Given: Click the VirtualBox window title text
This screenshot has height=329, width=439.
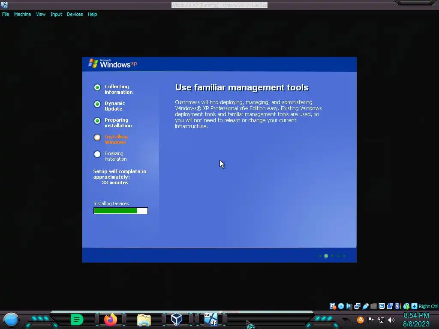Looking at the screenshot, I should click(219, 5).
